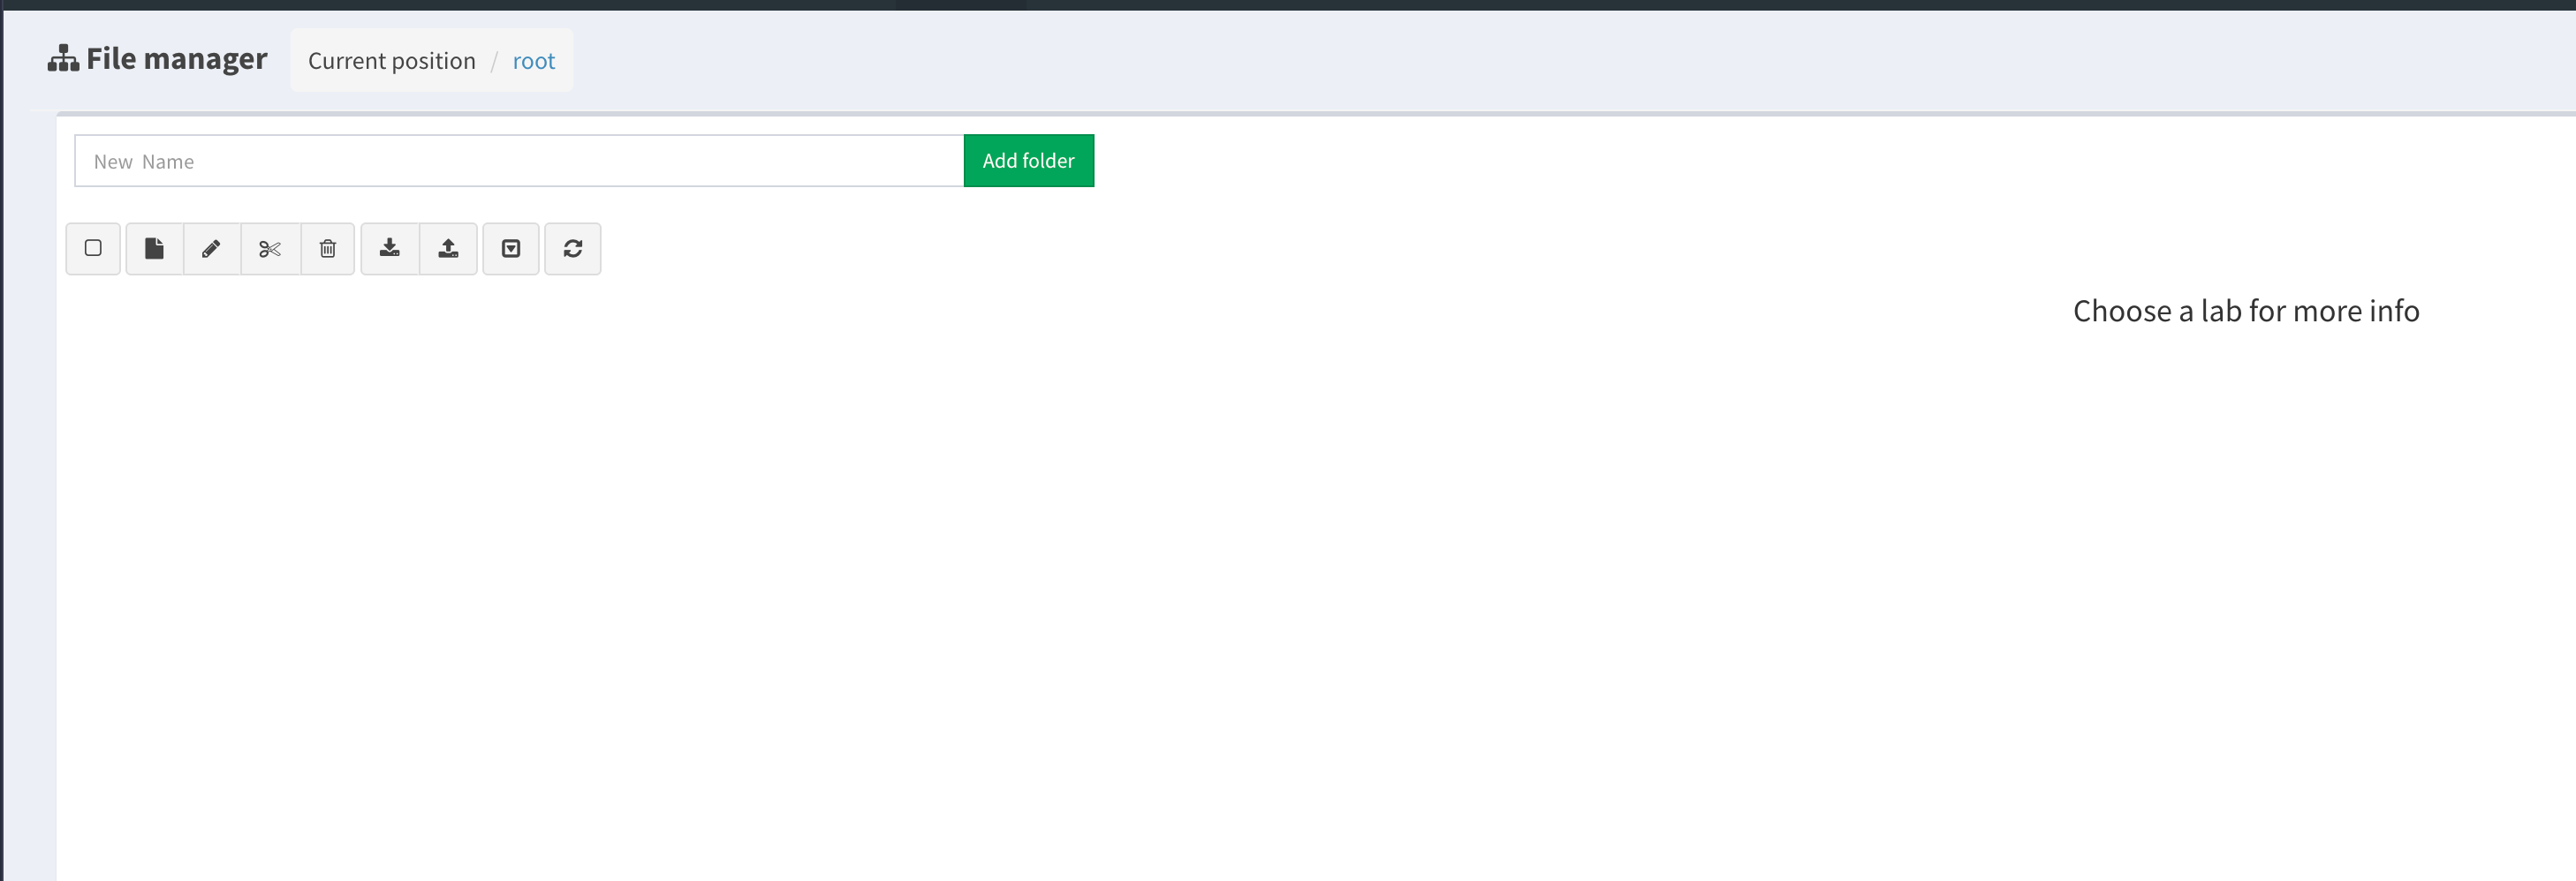
Task: Toggle the select-all checkbox in toolbar
Action: (93, 249)
